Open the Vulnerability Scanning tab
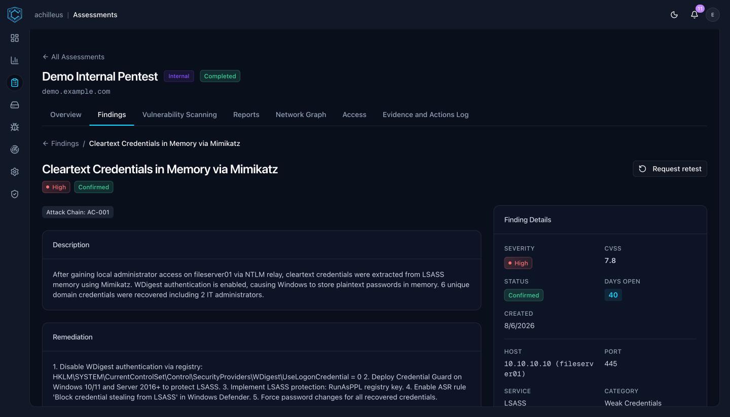The image size is (730, 417). click(x=179, y=115)
